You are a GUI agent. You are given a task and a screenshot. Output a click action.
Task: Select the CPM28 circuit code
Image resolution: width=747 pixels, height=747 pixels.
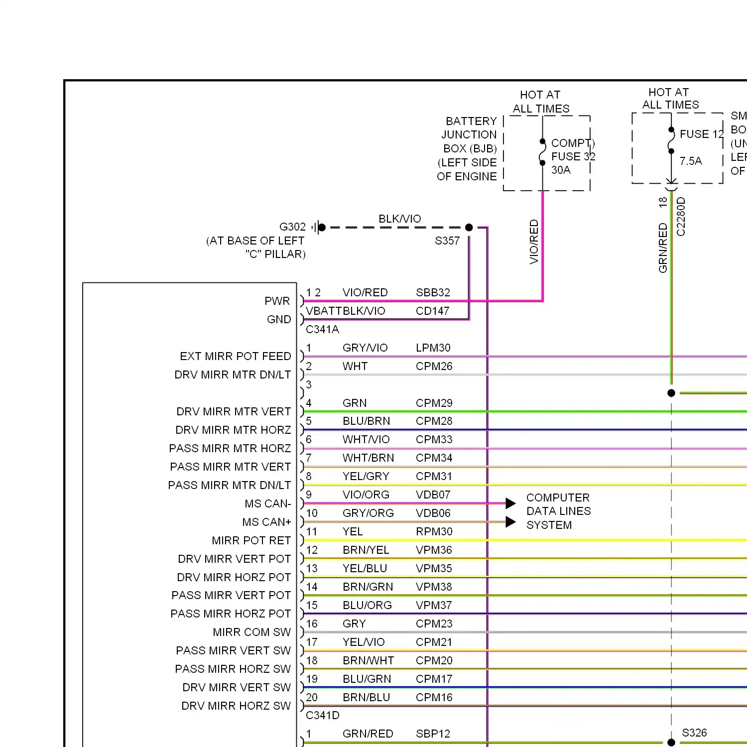coord(434,421)
